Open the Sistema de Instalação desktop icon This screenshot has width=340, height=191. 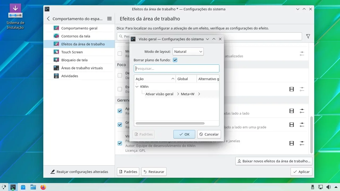[x=15, y=16]
